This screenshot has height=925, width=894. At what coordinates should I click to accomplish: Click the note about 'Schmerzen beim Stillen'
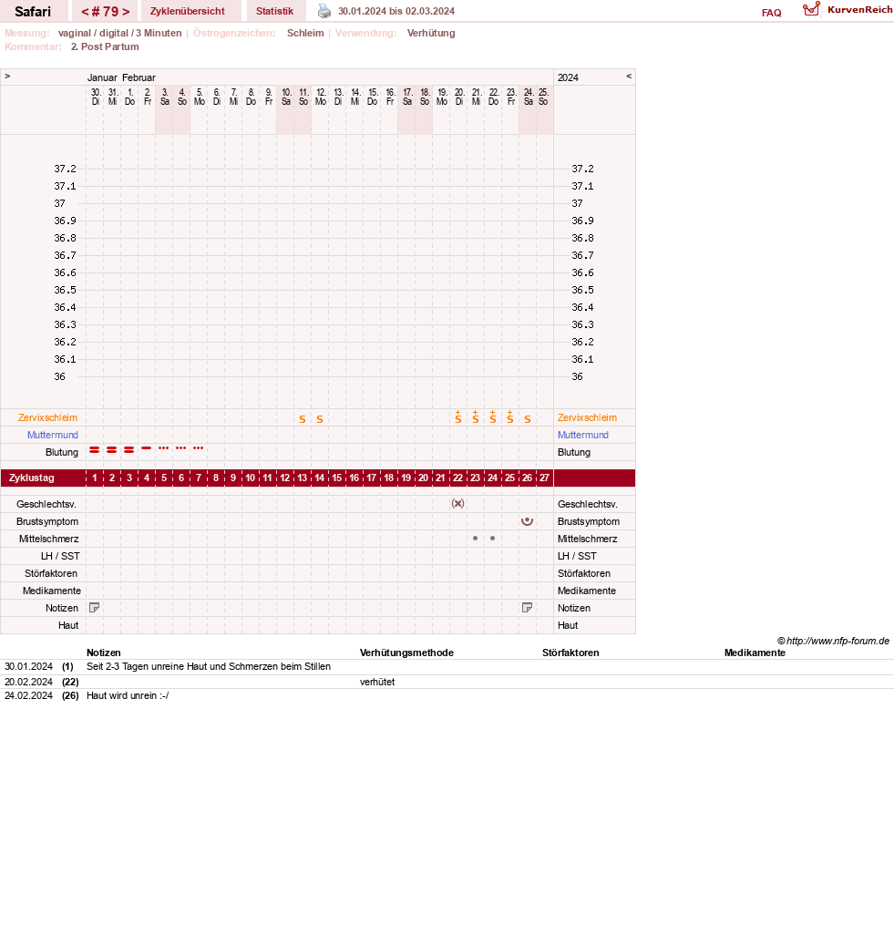click(209, 666)
